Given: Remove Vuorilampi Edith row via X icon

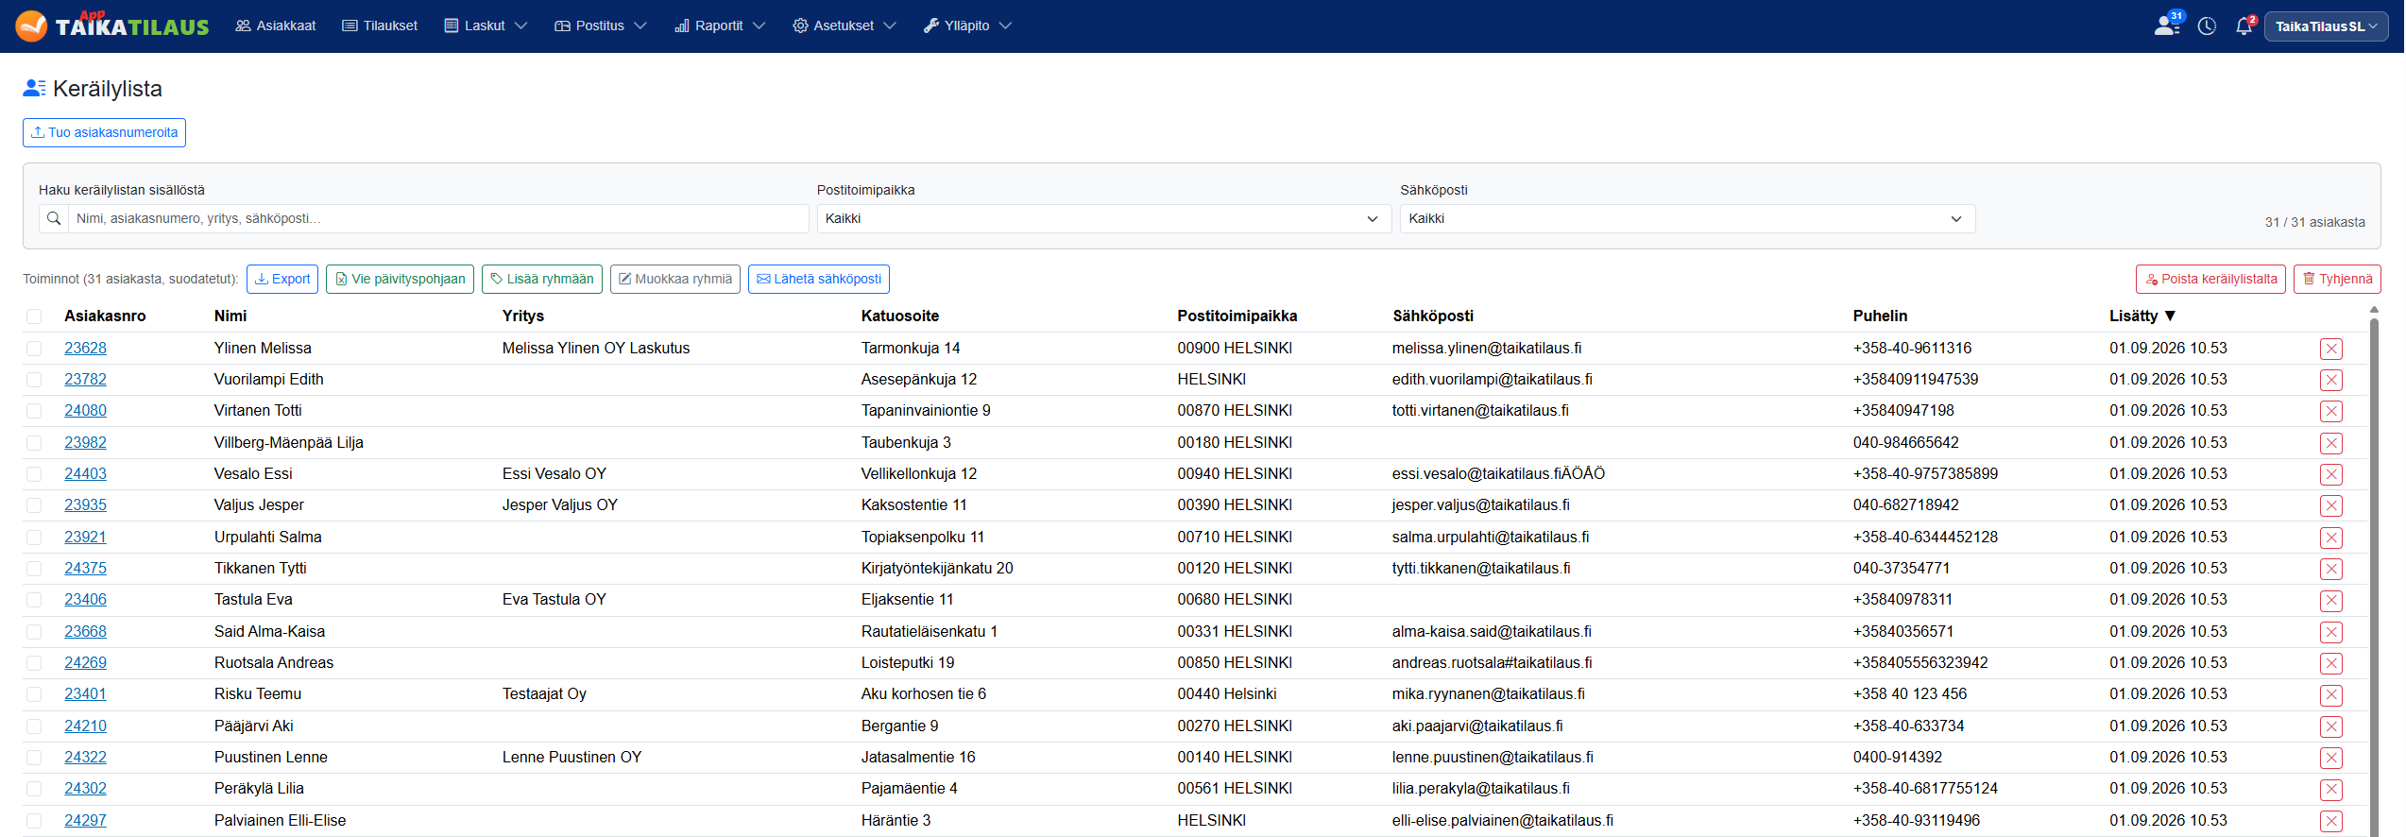Looking at the screenshot, I should (x=2330, y=380).
